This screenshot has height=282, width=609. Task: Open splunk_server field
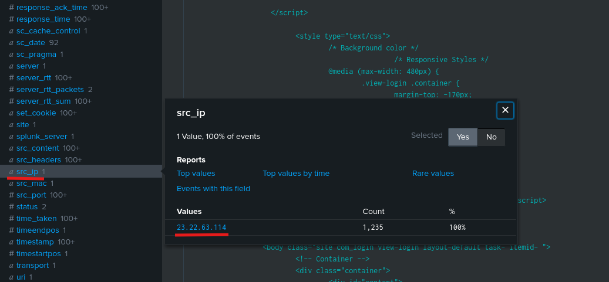42,137
